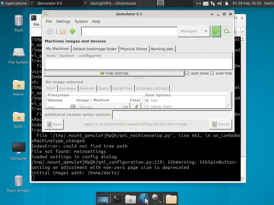The width and height of the screenshot is (274, 205).
Task: Open the System menu in Qemulator
Action: click(81, 21)
